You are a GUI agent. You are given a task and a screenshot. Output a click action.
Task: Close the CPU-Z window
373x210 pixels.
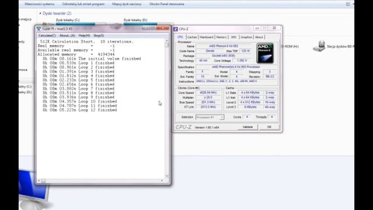coord(275,29)
